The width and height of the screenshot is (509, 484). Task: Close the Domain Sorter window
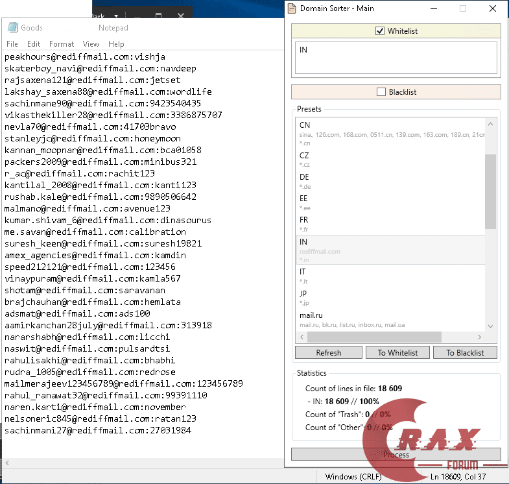[492, 8]
